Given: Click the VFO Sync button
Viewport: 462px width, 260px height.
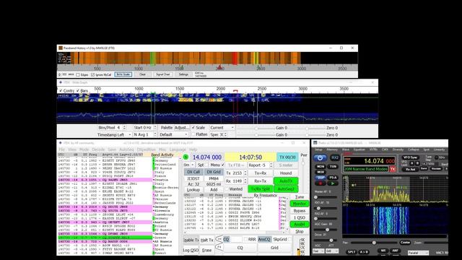Looking at the screenshot, I should click(411, 157).
